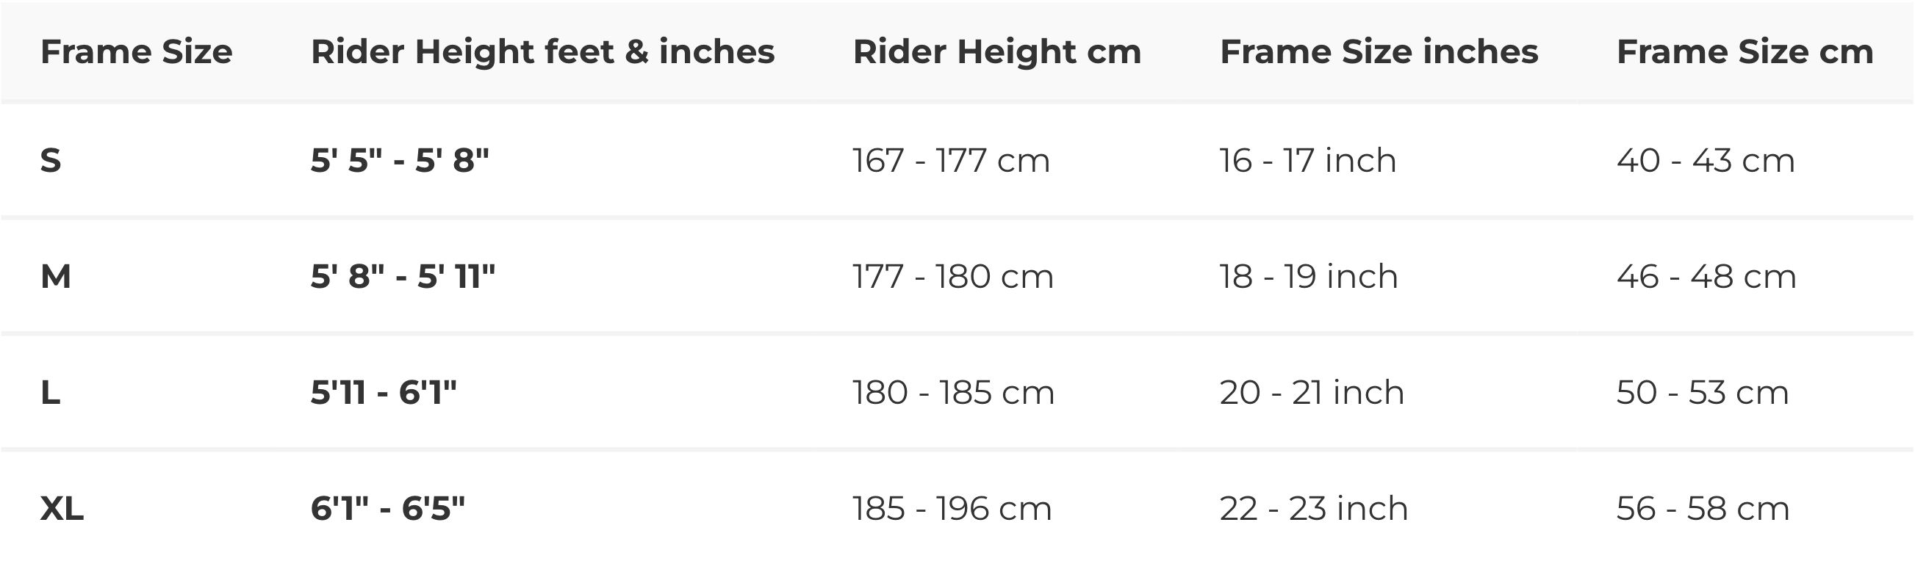Select the "185 - 196 cm" cell

tap(952, 509)
